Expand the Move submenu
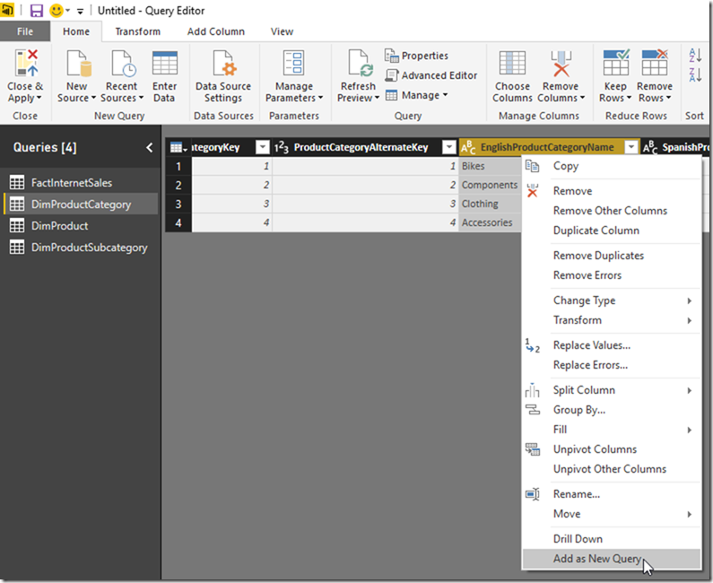The image size is (713, 583). (690, 514)
